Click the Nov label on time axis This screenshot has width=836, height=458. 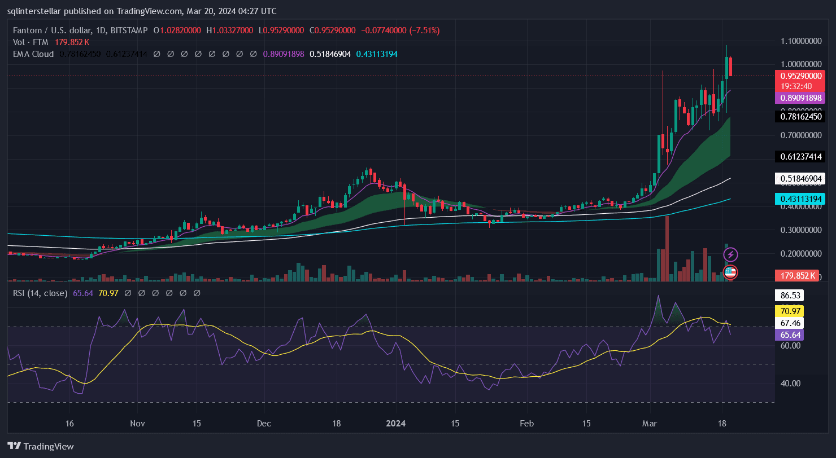click(x=137, y=423)
